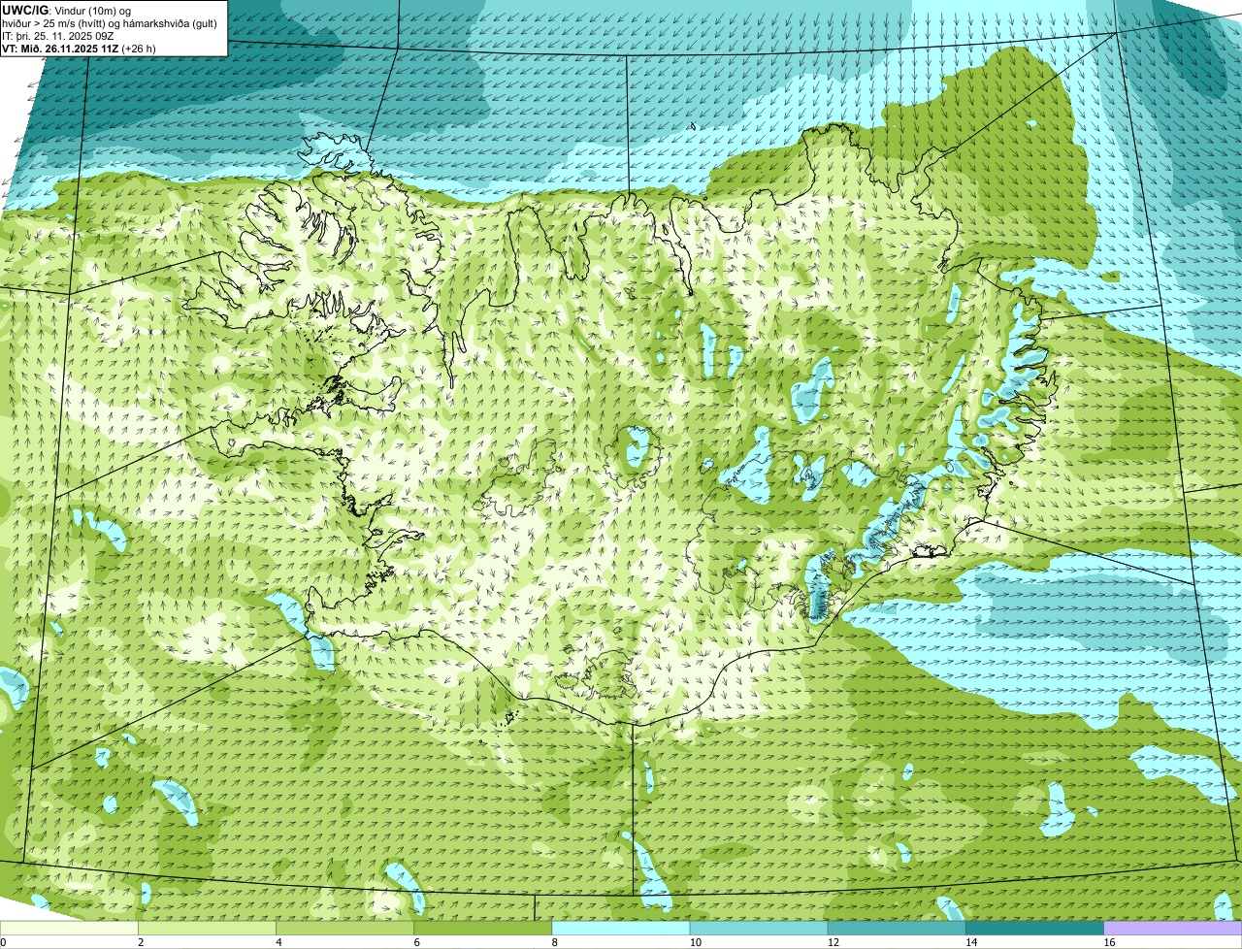Click the '2' scale label

coord(141,942)
